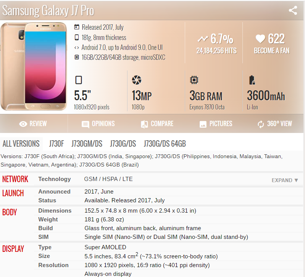Screen dimensions: 305x277
Task: Open the J730G/DS 64GB version tab
Action: pyautogui.click(x=165, y=144)
